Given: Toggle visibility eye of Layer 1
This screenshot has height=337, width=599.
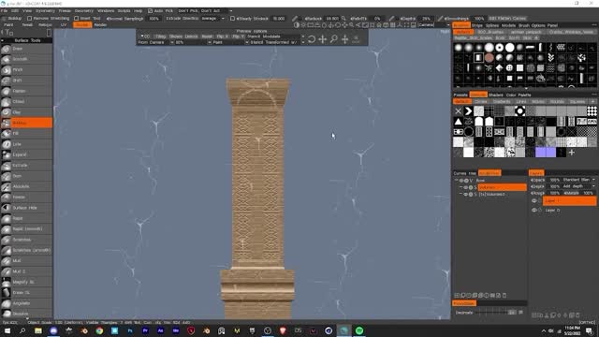Looking at the screenshot, I should (534, 200).
